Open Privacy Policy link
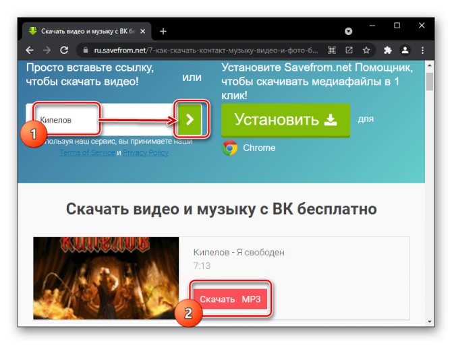The height and width of the screenshot is (347, 452). (x=146, y=152)
